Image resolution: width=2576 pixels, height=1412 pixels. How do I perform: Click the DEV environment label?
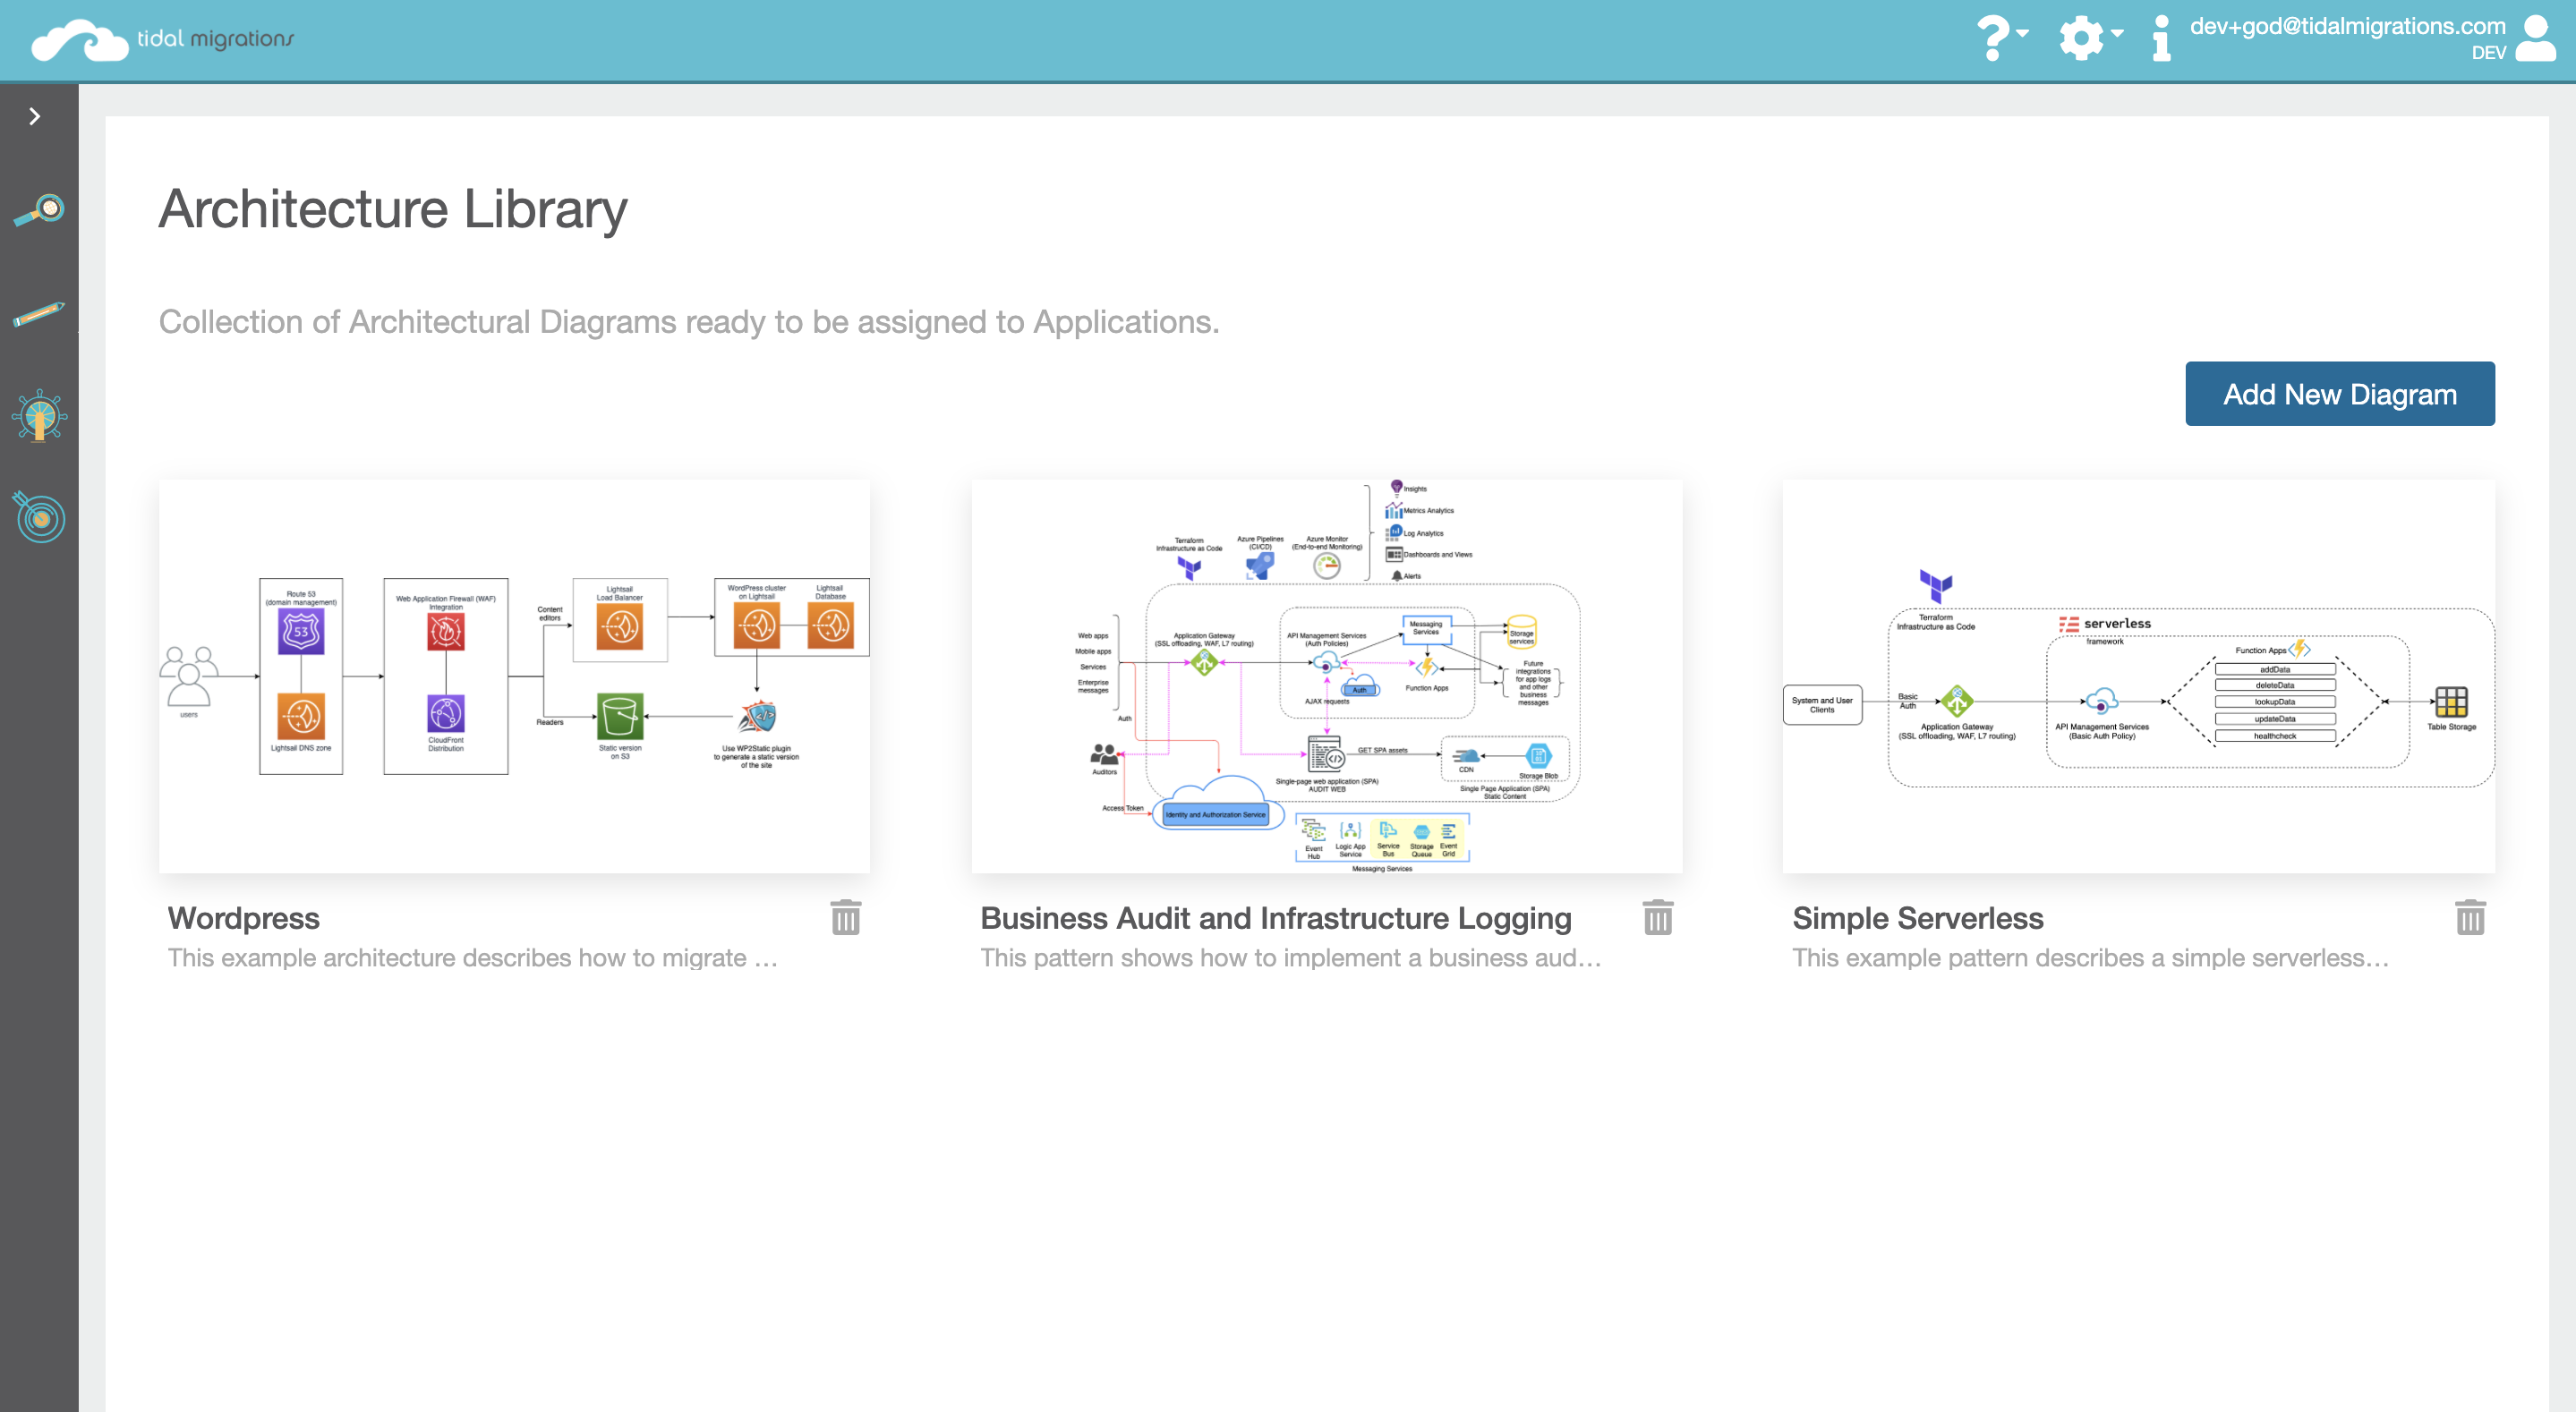coord(2488,53)
